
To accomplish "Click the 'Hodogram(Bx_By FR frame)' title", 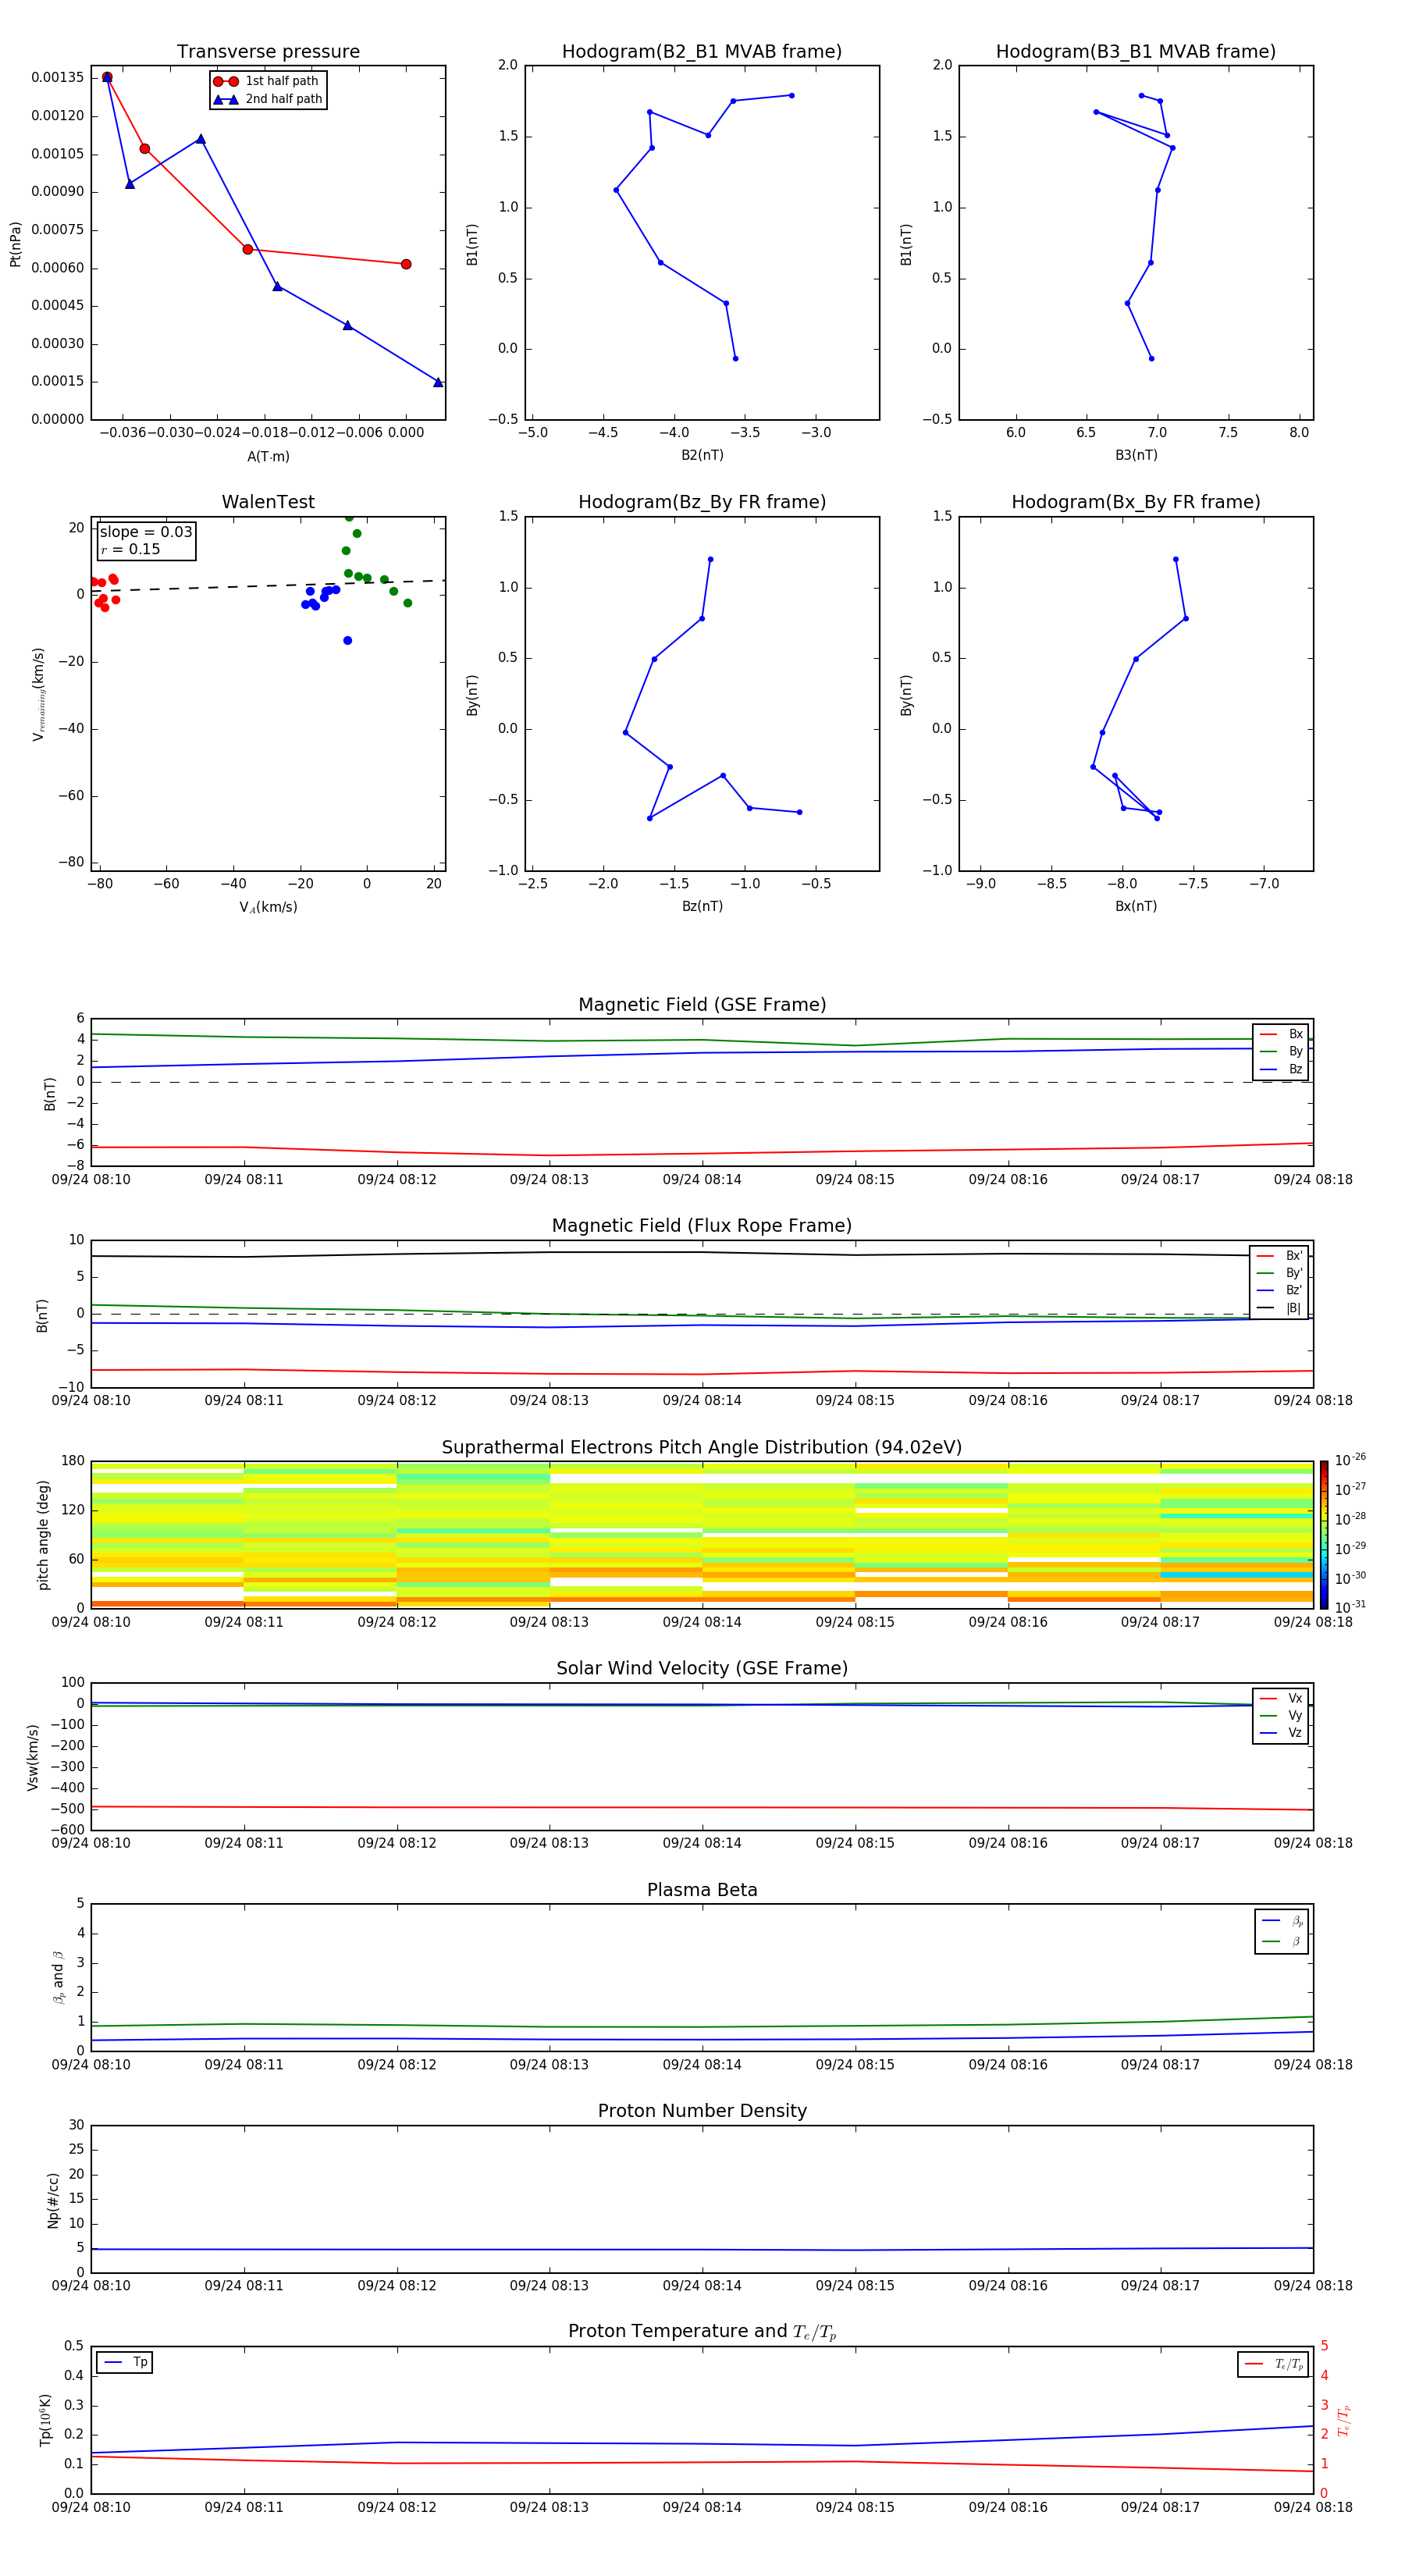I will pos(1136,502).
